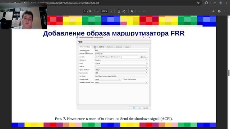The height and width of the screenshot is (129, 230).
Task: Click the QEMU dialog help question mark
Action: (143, 37)
